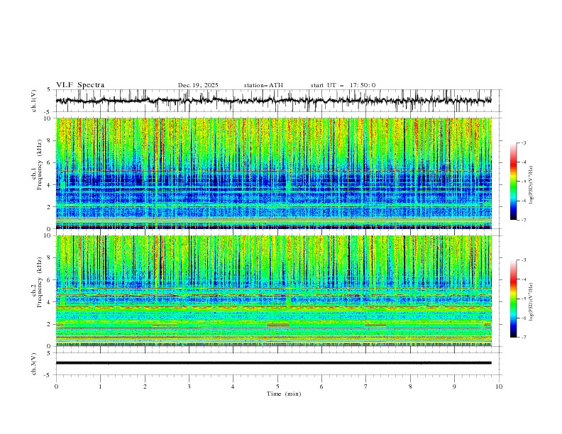Click the "Time (min)" axis label
Screen dimensions: 562x434
284,394
